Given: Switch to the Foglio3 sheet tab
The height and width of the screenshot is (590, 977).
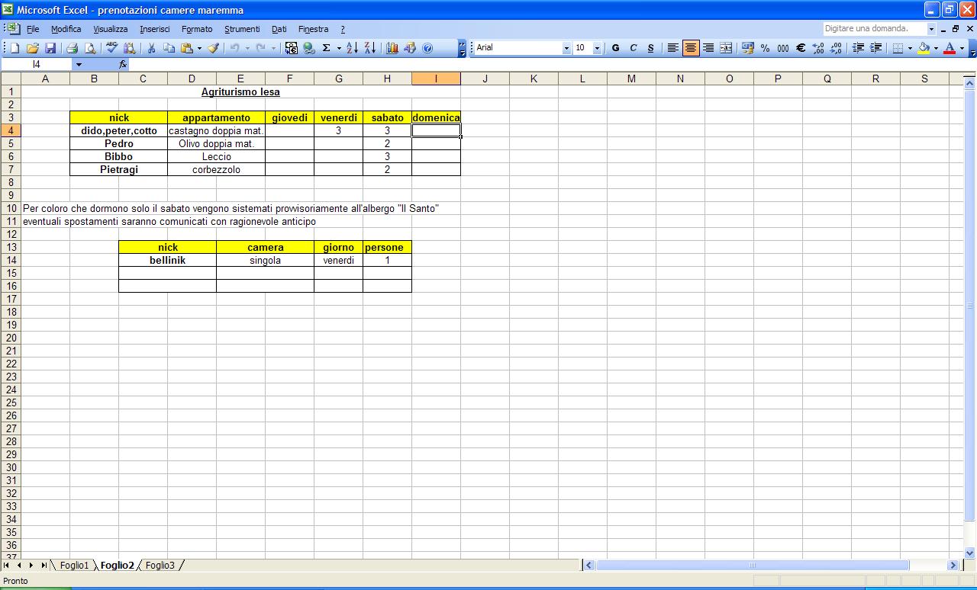Looking at the screenshot, I should click(160, 566).
